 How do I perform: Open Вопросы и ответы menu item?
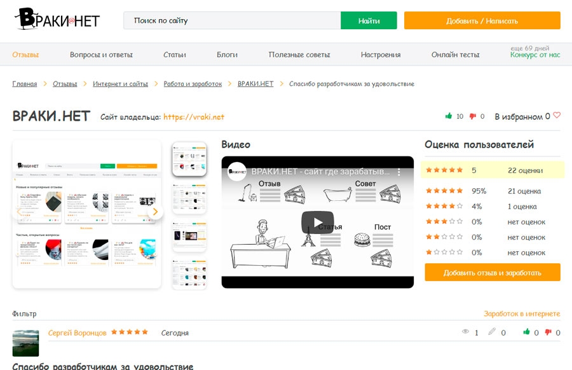[x=102, y=55]
